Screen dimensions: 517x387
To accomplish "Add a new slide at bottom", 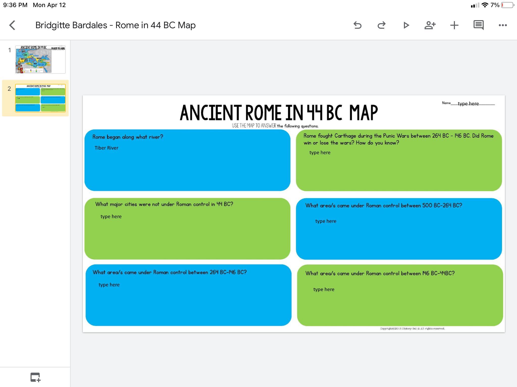I will click(x=35, y=377).
